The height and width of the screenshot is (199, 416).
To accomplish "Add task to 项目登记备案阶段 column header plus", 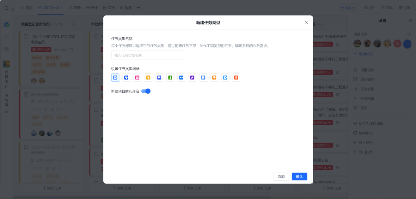I will [73, 24].
